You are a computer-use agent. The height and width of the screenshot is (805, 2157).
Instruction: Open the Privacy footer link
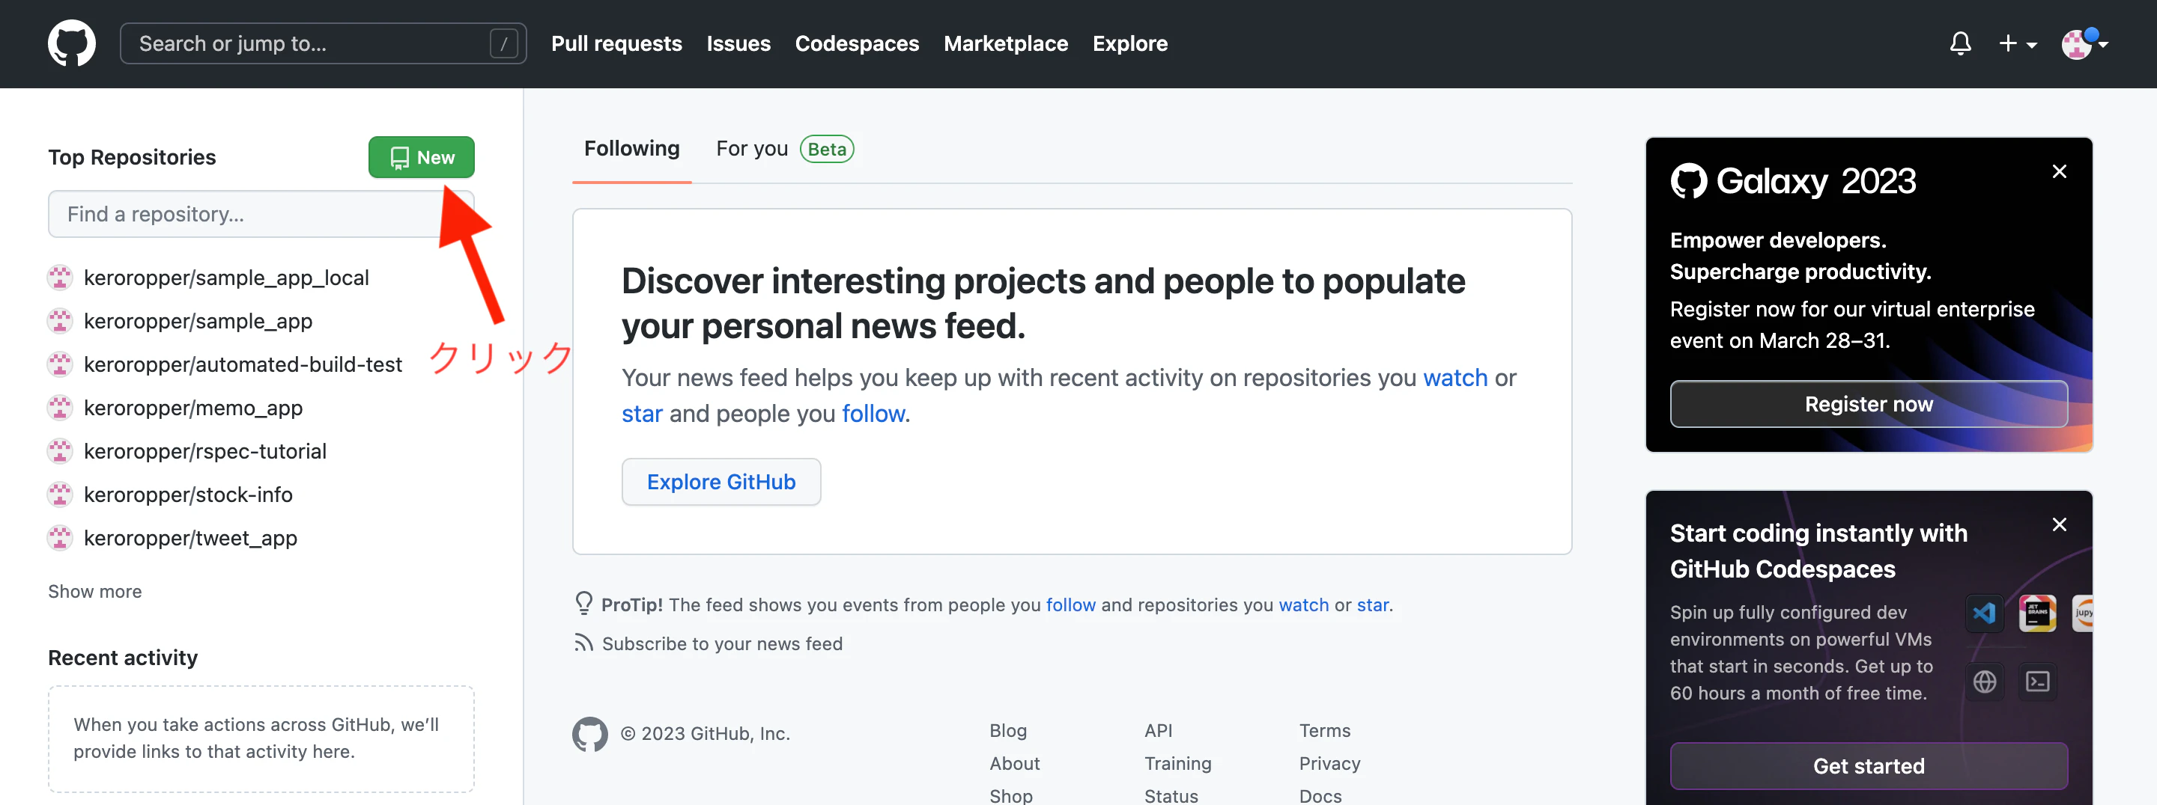point(1329,763)
